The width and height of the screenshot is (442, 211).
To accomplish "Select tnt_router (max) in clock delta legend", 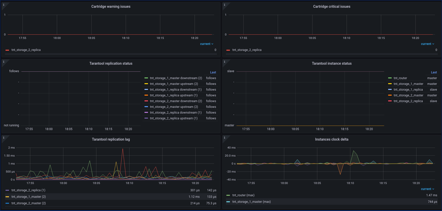I will click(243, 195).
